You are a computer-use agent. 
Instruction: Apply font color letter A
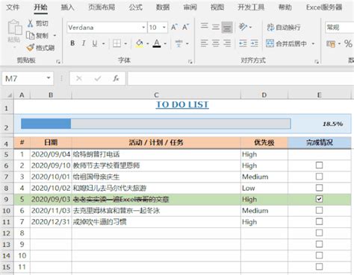(157, 43)
